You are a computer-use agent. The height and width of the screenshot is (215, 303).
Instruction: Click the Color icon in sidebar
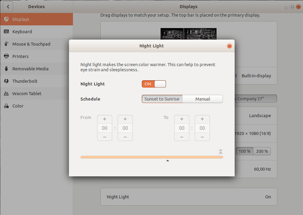pos(6,106)
